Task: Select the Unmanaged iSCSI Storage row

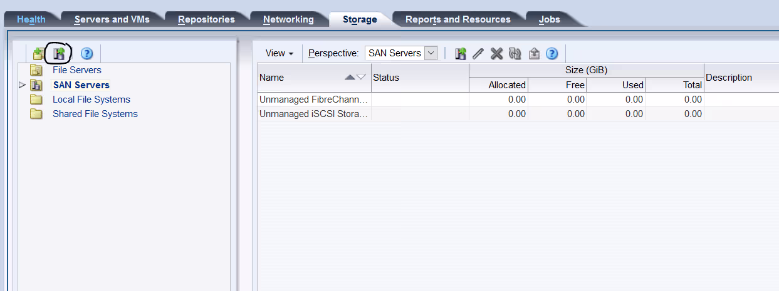Action: pos(313,114)
